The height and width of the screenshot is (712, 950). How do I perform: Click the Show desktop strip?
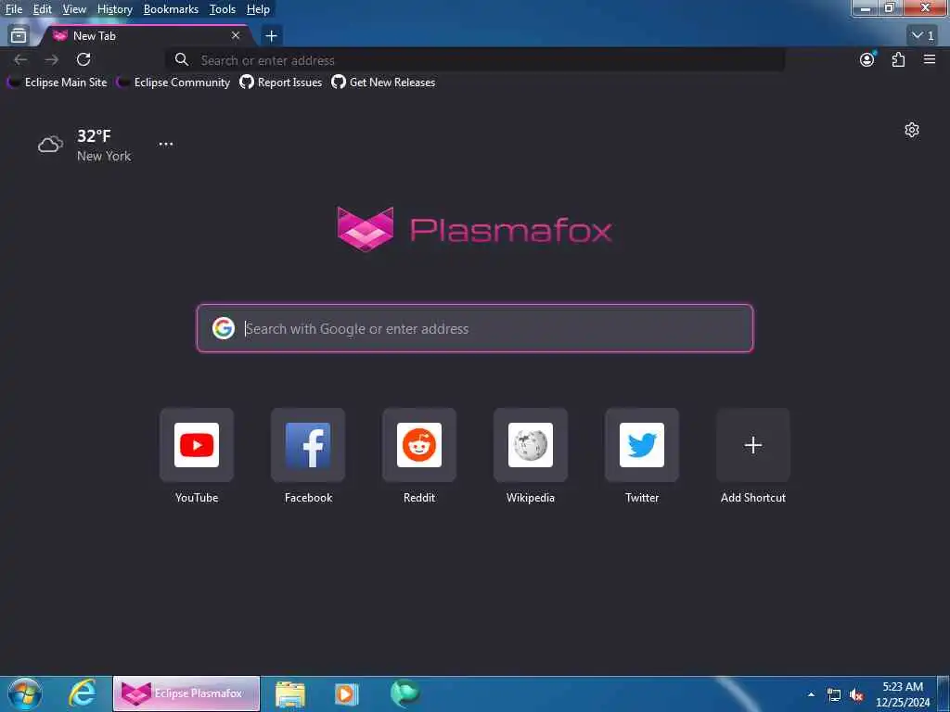click(x=944, y=693)
